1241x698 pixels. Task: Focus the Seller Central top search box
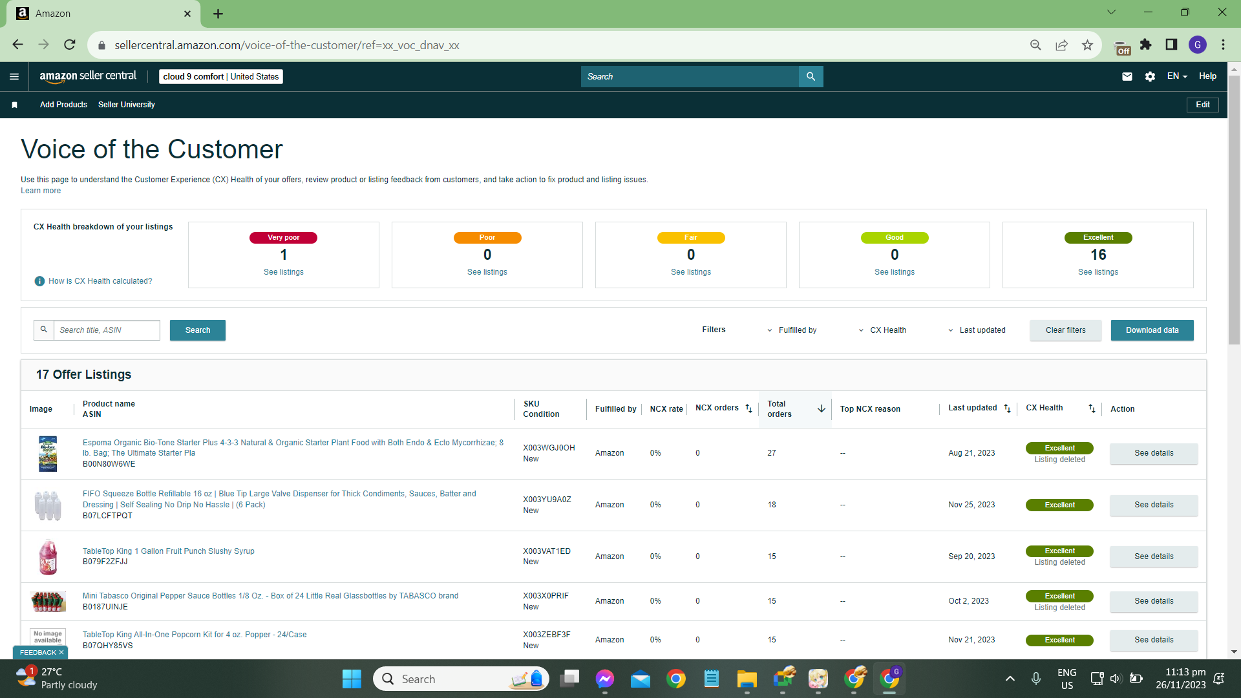pyautogui.click(x=690, y=76)
